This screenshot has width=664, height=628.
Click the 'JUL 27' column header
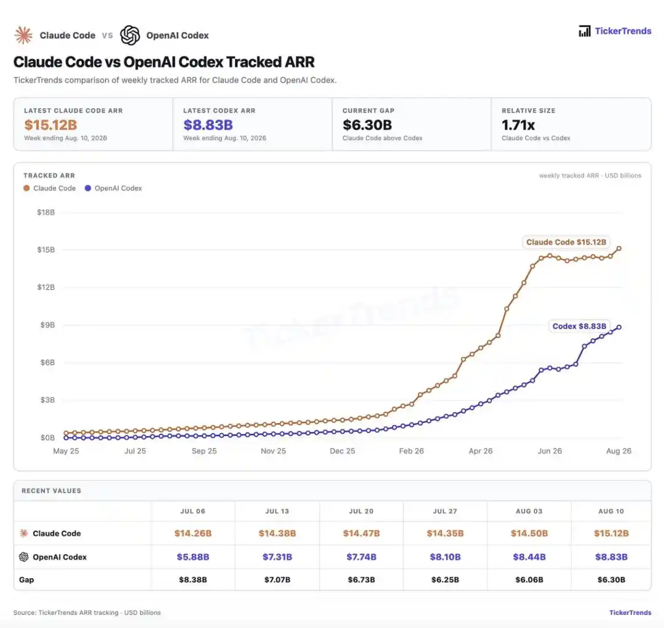(445, 511)
